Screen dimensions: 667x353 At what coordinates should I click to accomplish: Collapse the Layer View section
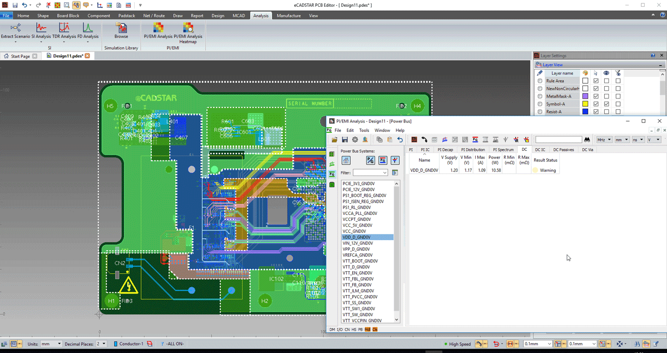click(x=660, y=65)
